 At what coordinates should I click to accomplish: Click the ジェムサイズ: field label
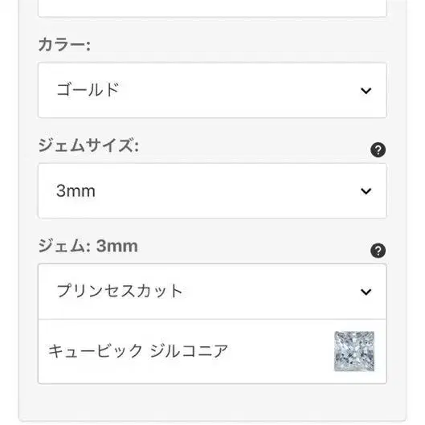(88, 145)
